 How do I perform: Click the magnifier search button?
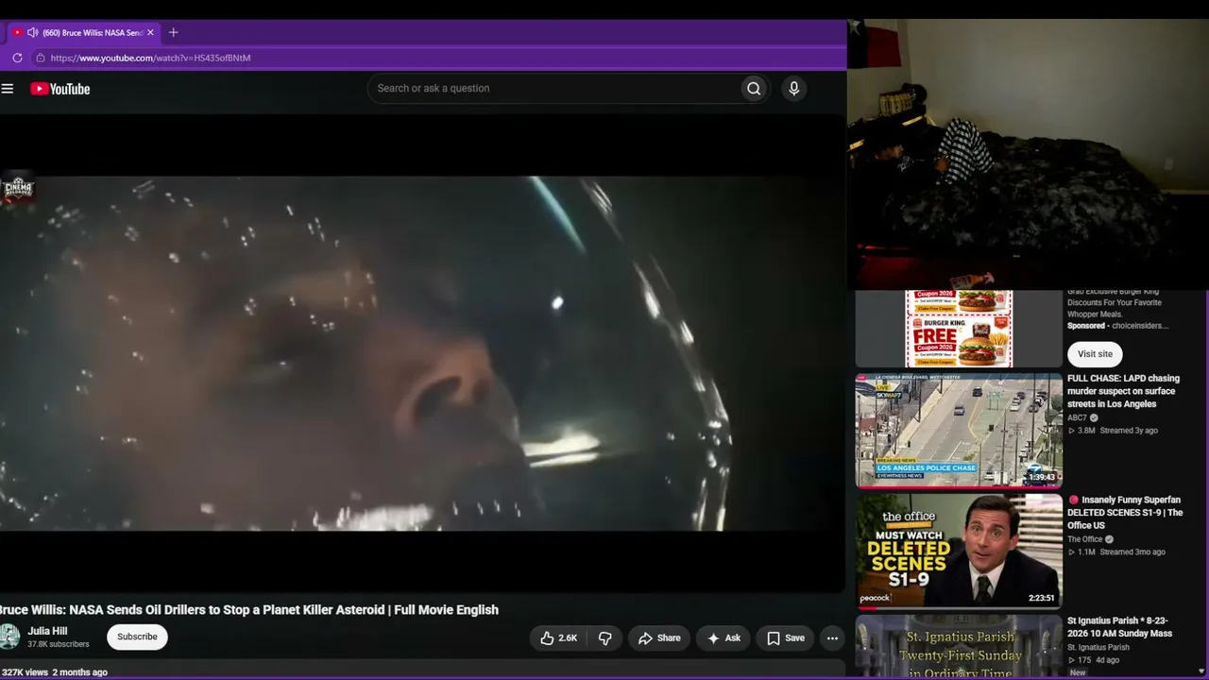click(x=754, y=89)
